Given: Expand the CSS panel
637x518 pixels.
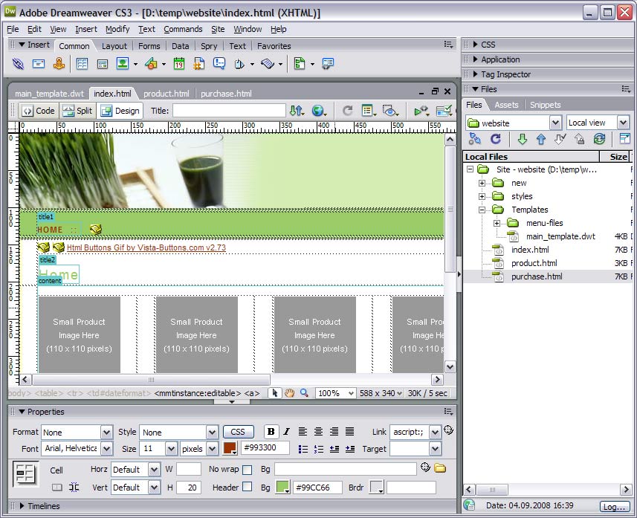Looking at the screenshot, I should [x=475, y=45].
